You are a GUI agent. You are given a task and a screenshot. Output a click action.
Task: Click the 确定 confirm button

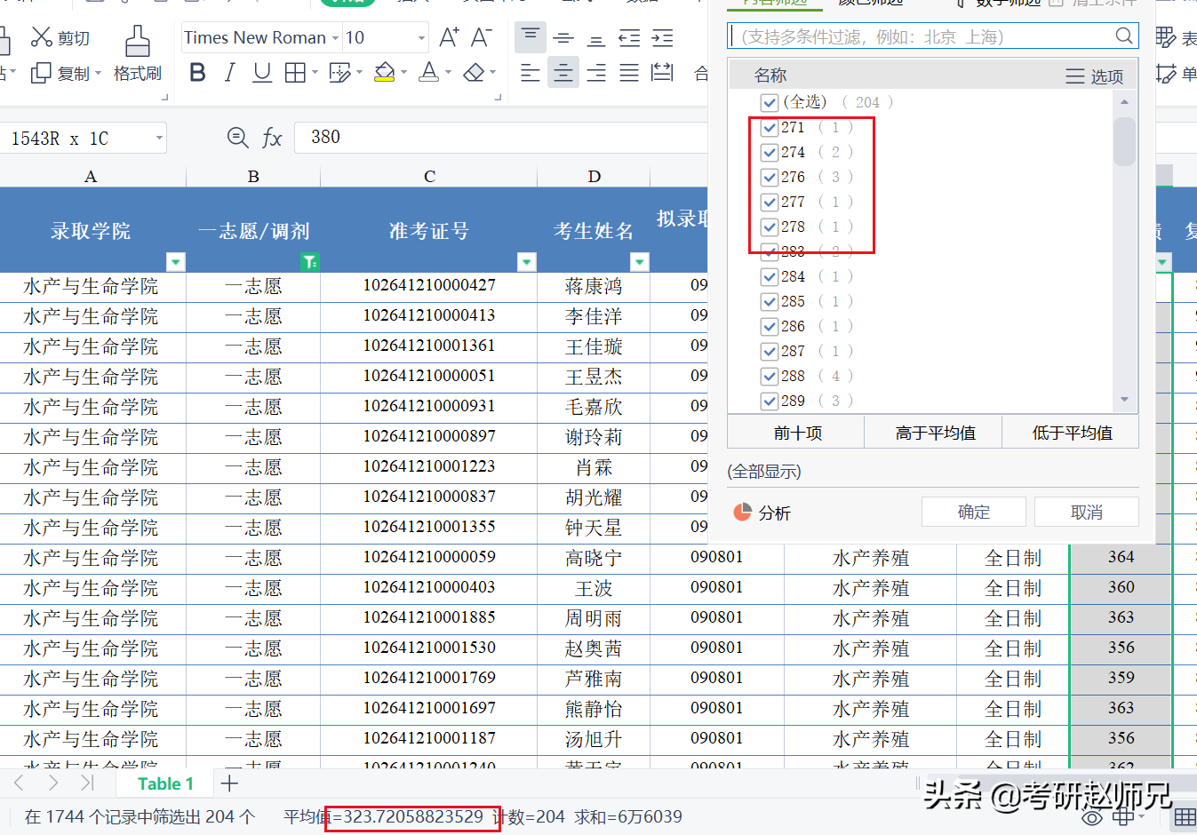pos(973,511)
